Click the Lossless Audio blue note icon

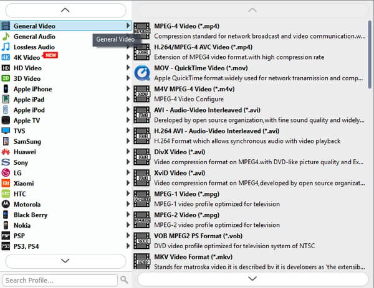coord(6,47)
